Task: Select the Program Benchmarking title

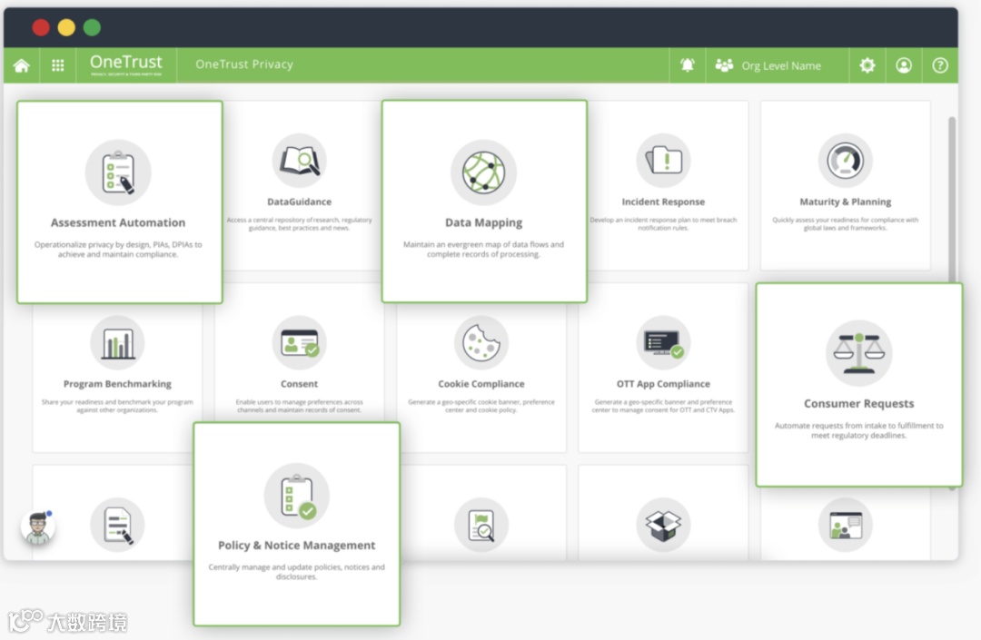Action: 117,384
